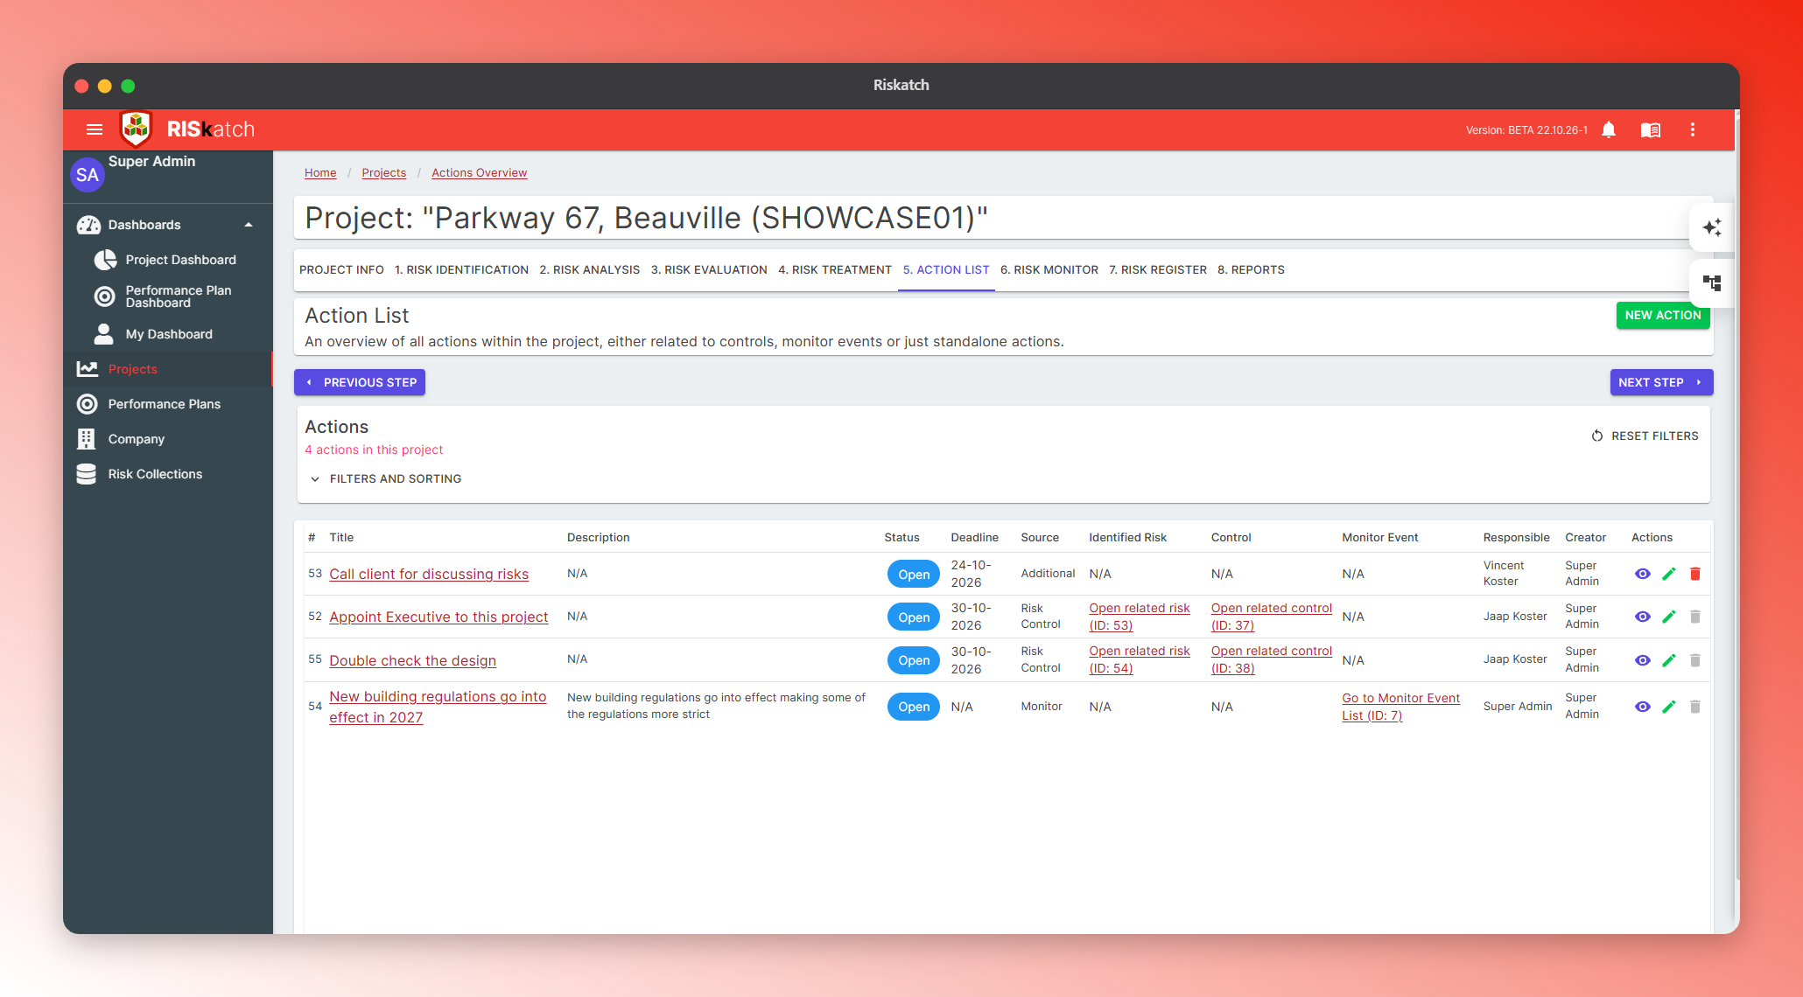This screenshot has width=1803, height=997.
Task: Click Open status badge of action 54
Action: [914, 707]
